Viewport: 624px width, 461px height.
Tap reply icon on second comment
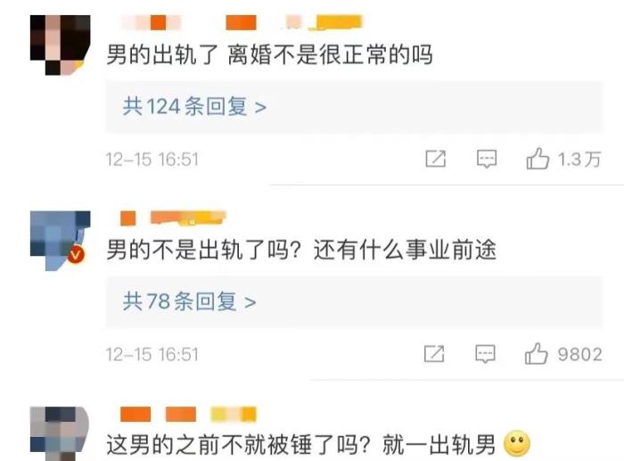pos(485,353)
